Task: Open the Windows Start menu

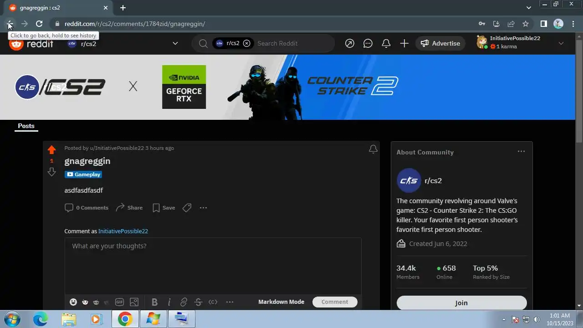Action: (x=11, y=319)
